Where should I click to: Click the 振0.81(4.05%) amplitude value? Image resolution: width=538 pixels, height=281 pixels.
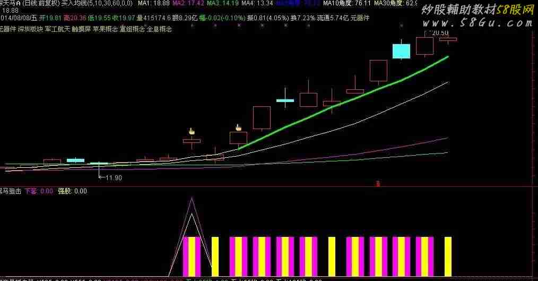268,18
